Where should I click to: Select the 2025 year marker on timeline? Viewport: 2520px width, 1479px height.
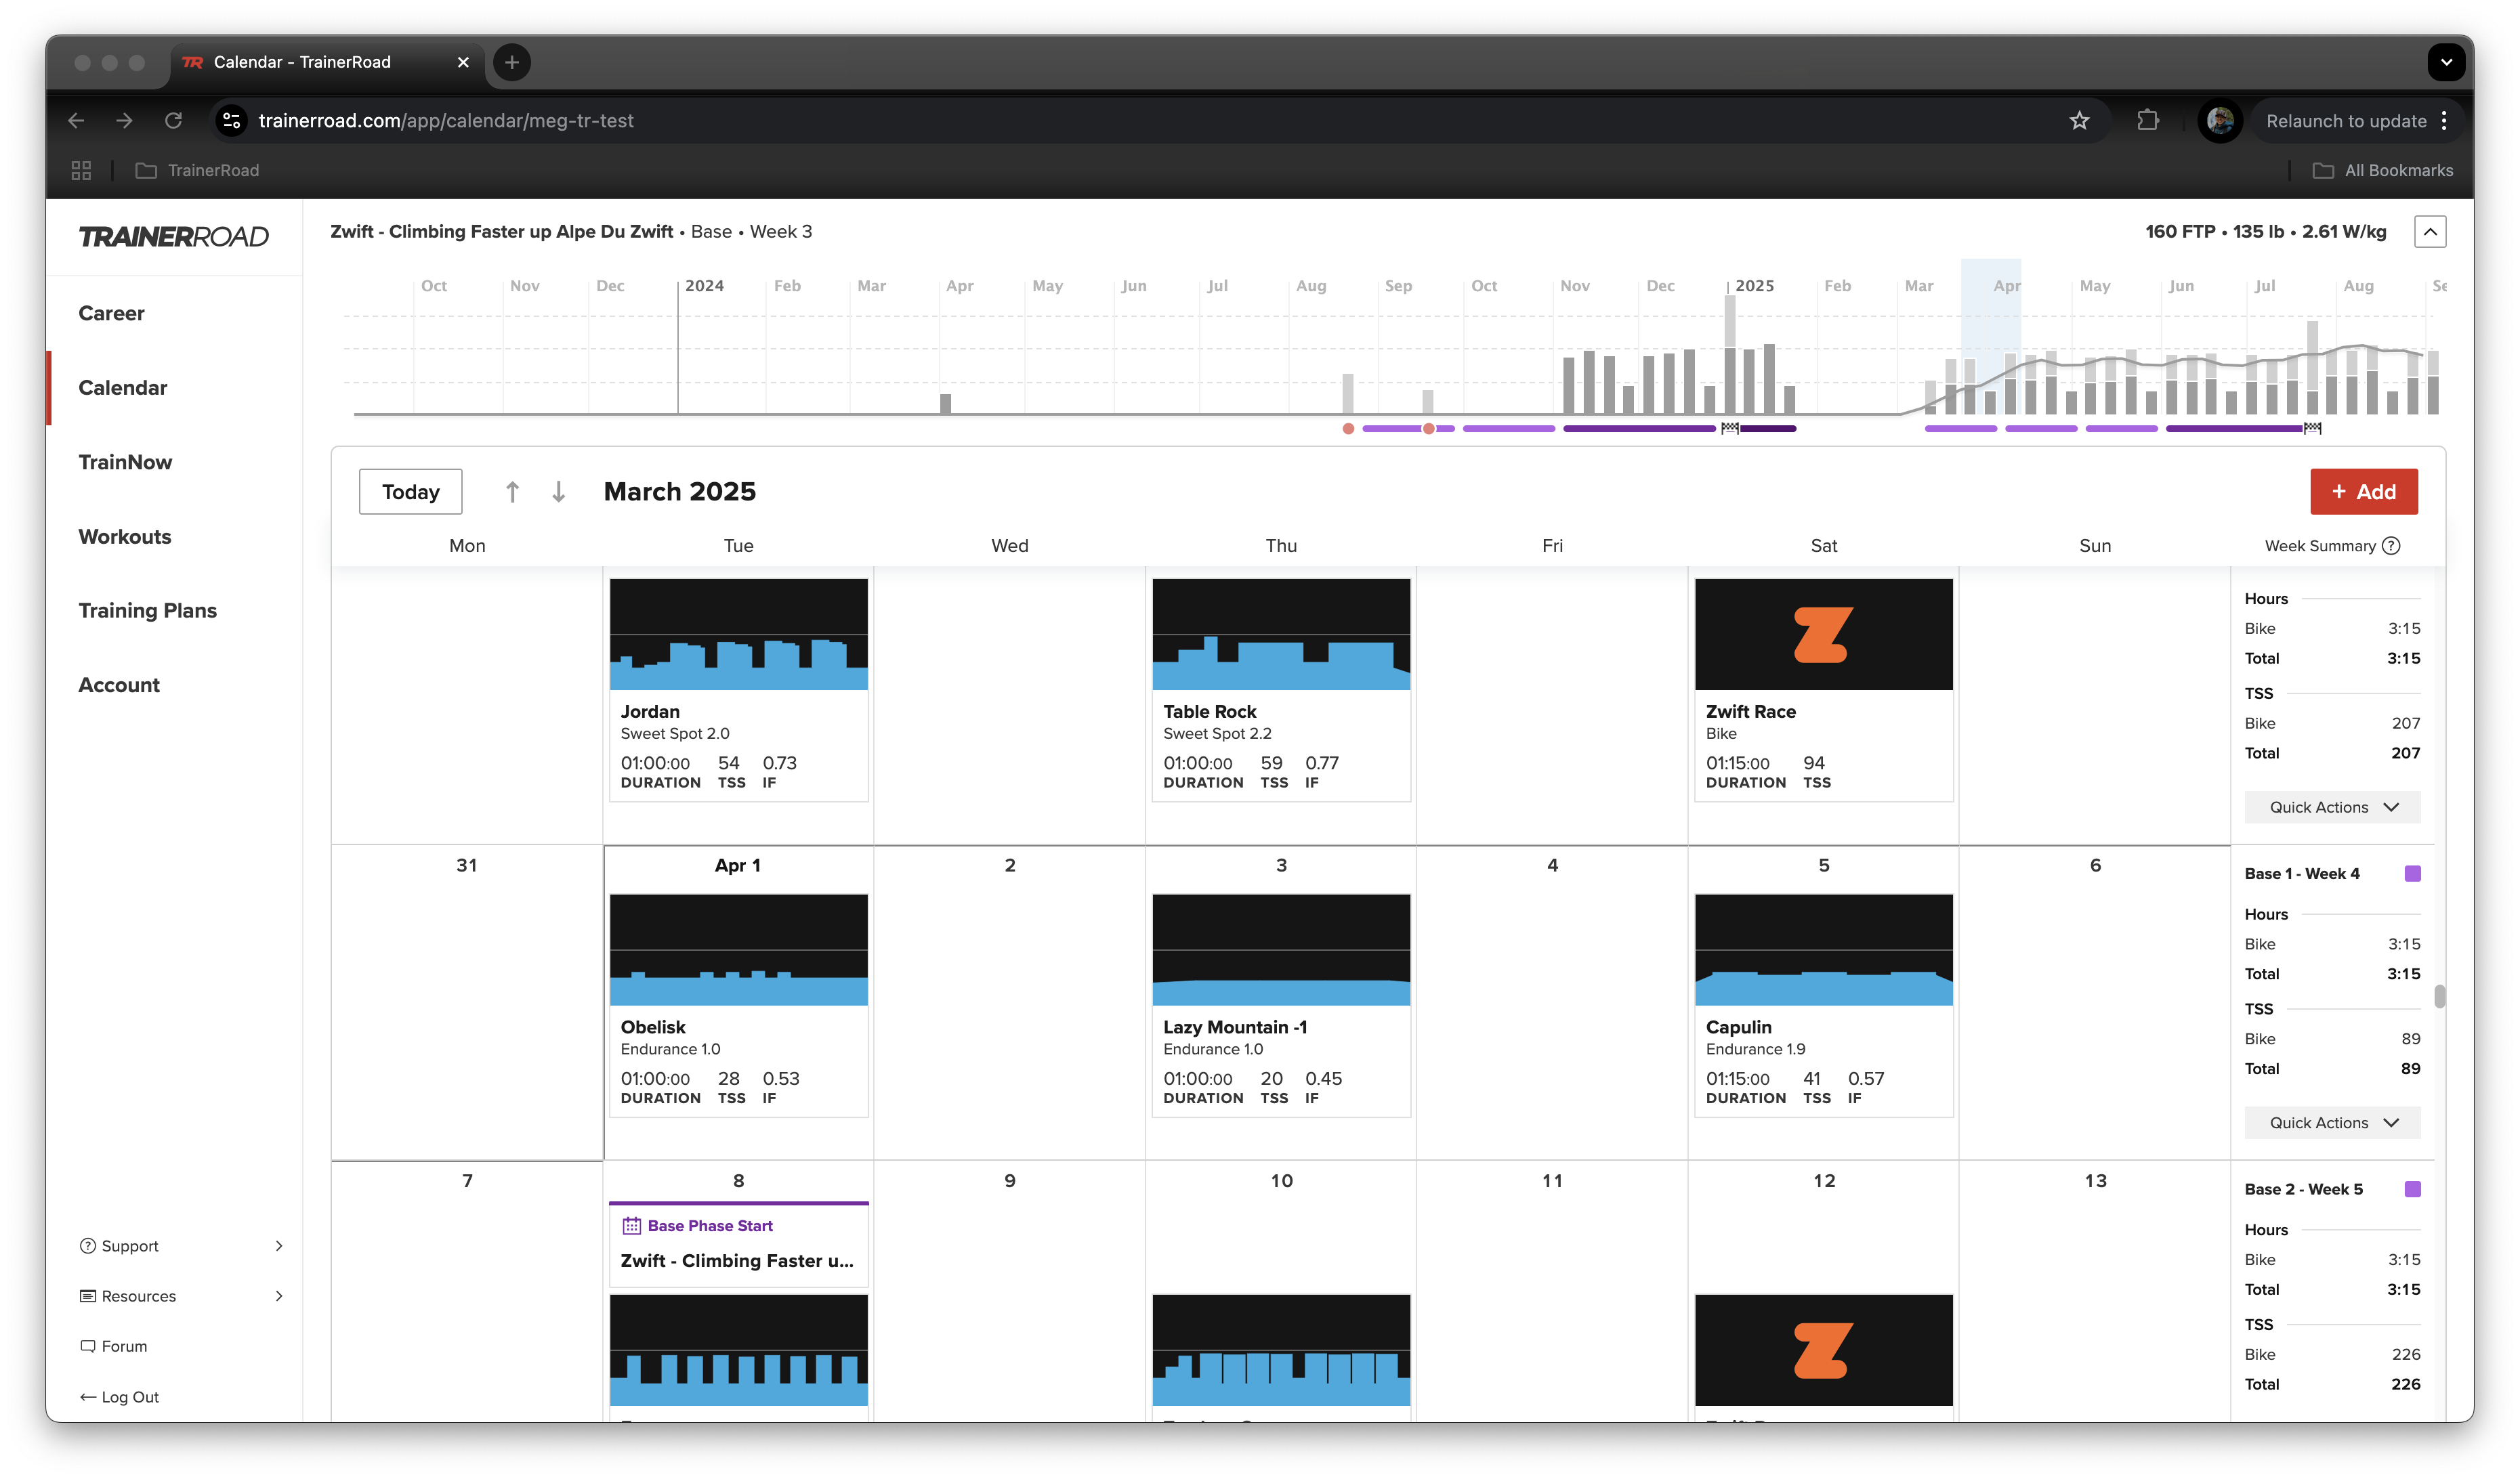(1754, 286)
